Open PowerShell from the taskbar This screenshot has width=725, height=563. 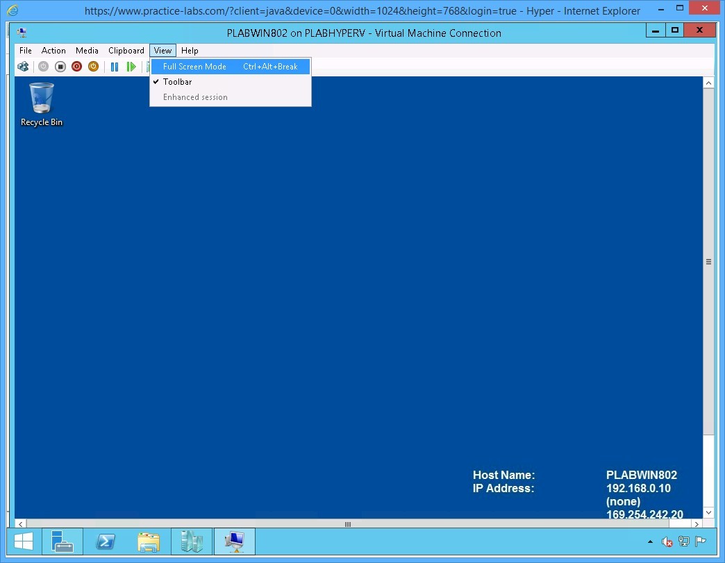pos(106,541)
